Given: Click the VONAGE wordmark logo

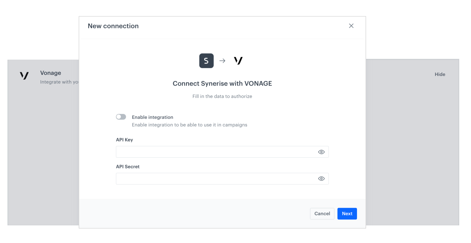Looking at the screenshot, I should coord(238,60).
